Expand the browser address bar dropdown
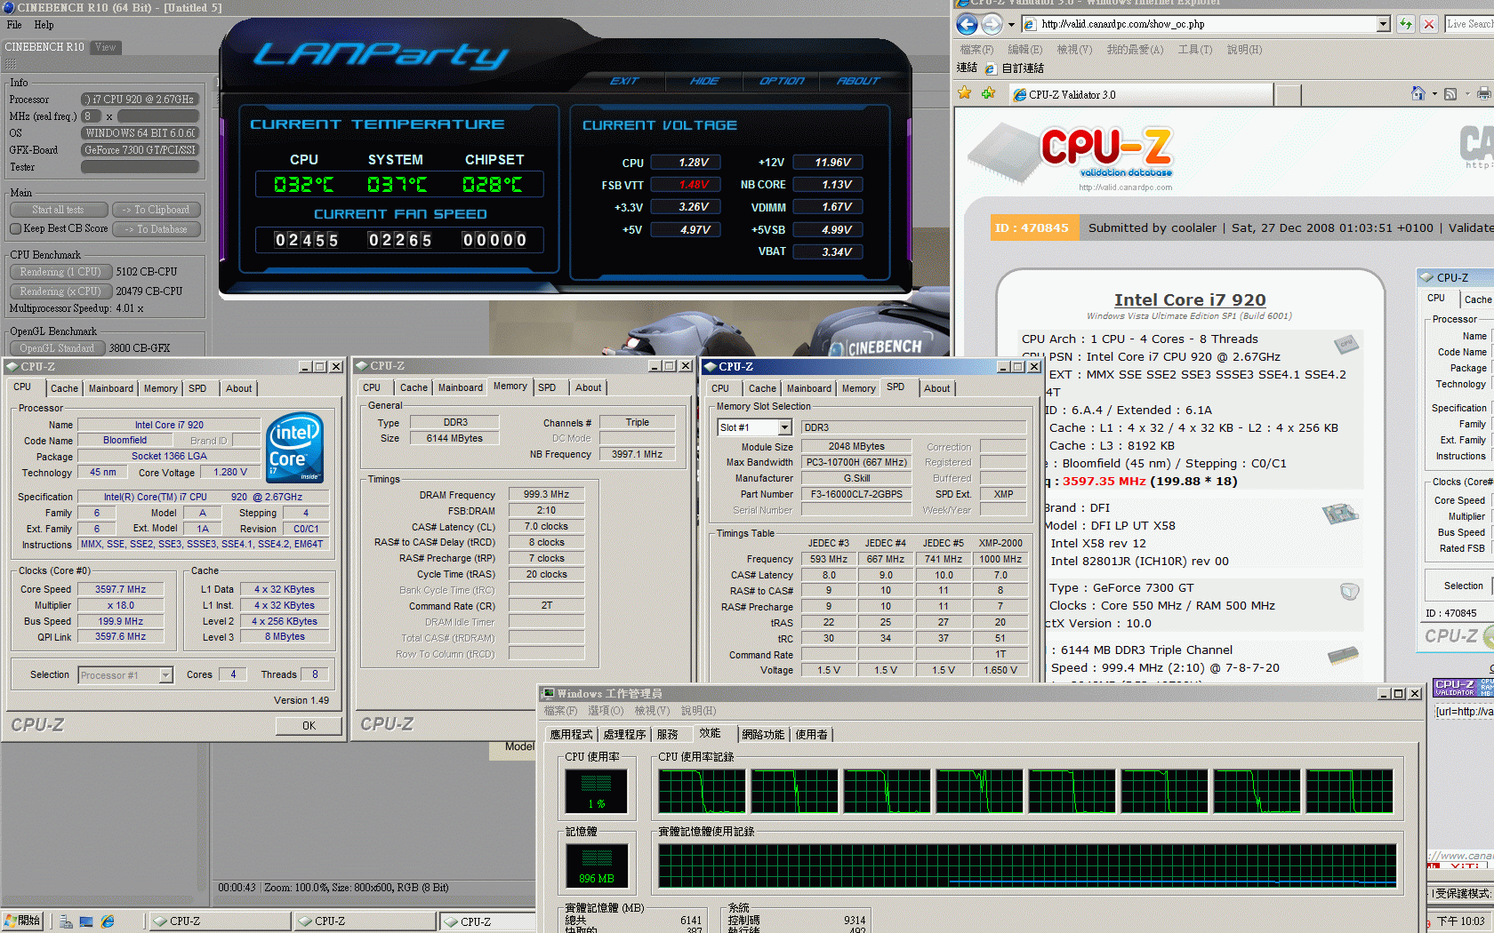This screenshot has height=933, width=1494. (1383, 25)
